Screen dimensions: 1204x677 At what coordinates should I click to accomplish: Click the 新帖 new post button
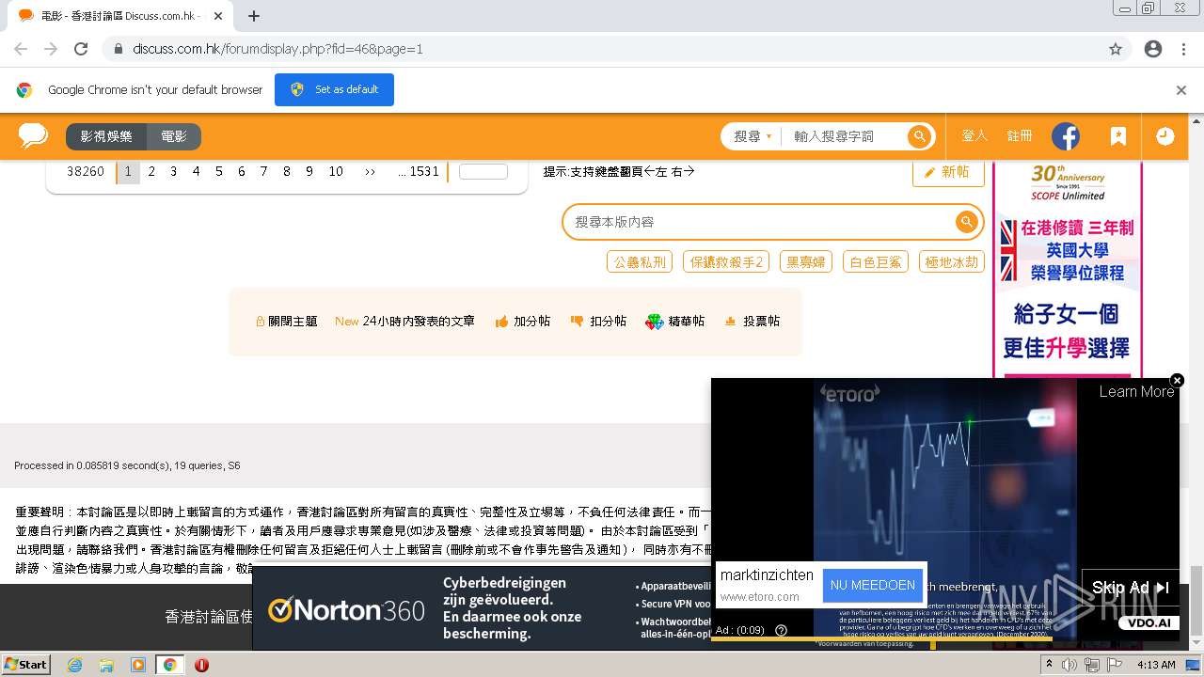click(948, 172)
